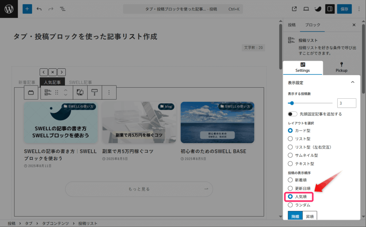This screenshot has width=366, height=227.
Task: Select タブコンテンツ in the breadcrumb
Action: pyautogui.click(x=55, y=223)
